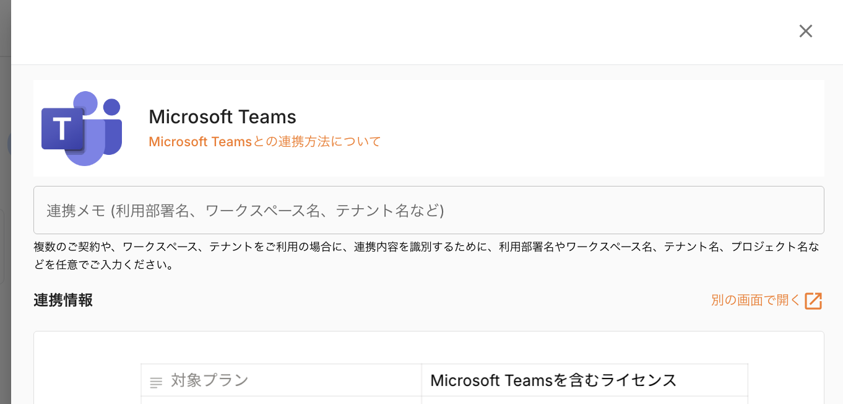This screenshot has height=404, width=843.
Task: Click the empty cell below Microsoft Teamsを含むライセンス
Action: point(584,400)
